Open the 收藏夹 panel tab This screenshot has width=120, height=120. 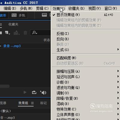pyautogui.click(x=13, y=24)
